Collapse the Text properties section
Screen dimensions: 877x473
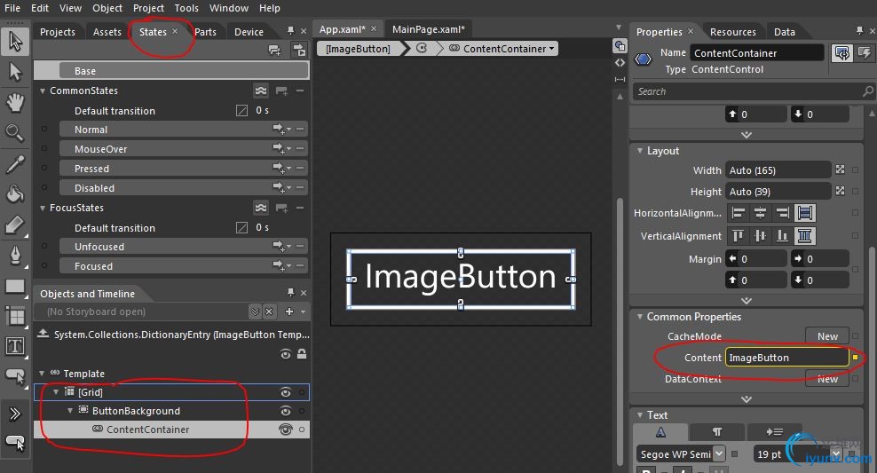(639, 414)
